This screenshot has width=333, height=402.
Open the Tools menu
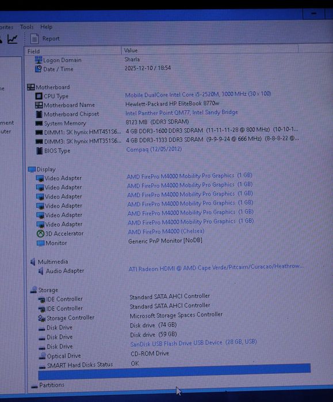pos(26,27)
